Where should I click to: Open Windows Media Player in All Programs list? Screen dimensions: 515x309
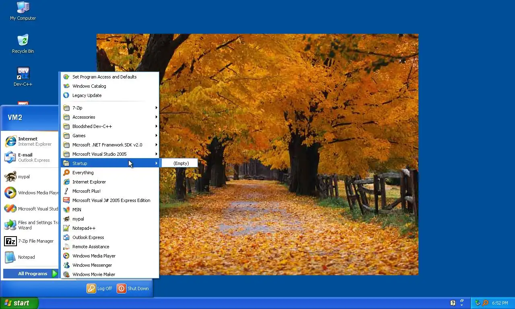[x=109, y=256]
